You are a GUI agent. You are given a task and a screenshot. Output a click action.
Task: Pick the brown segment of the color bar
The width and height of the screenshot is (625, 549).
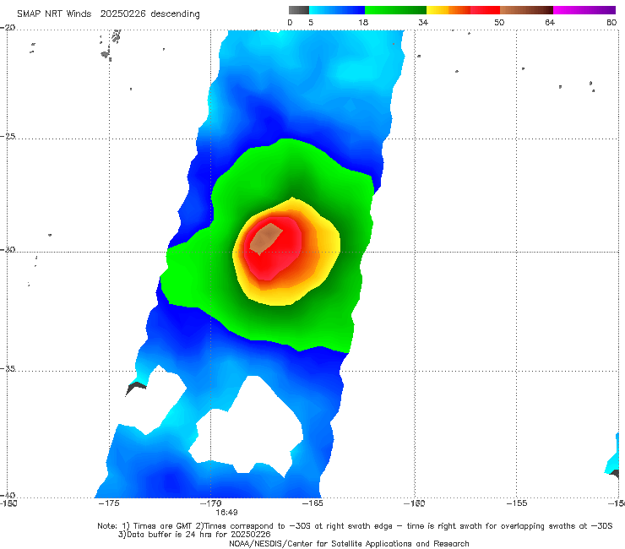(526, 10)
